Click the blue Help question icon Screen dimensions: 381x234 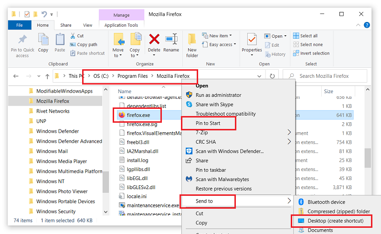(x=367, y=25)
